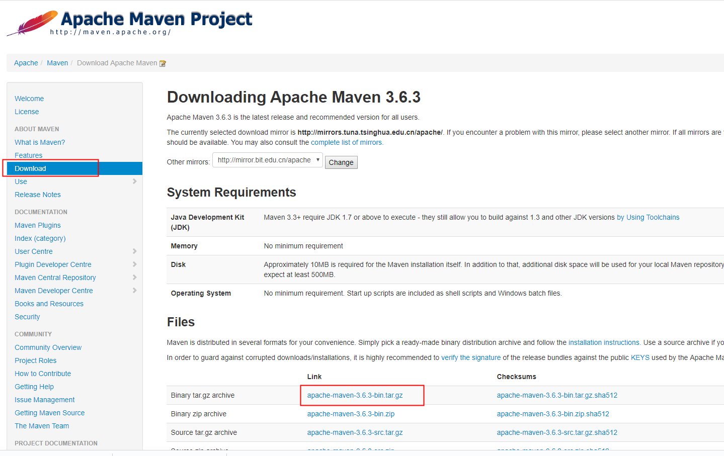This screenshot has width=724, height=456.
Task: Open the Maven breadcrumb link
Action: [57, 63]
